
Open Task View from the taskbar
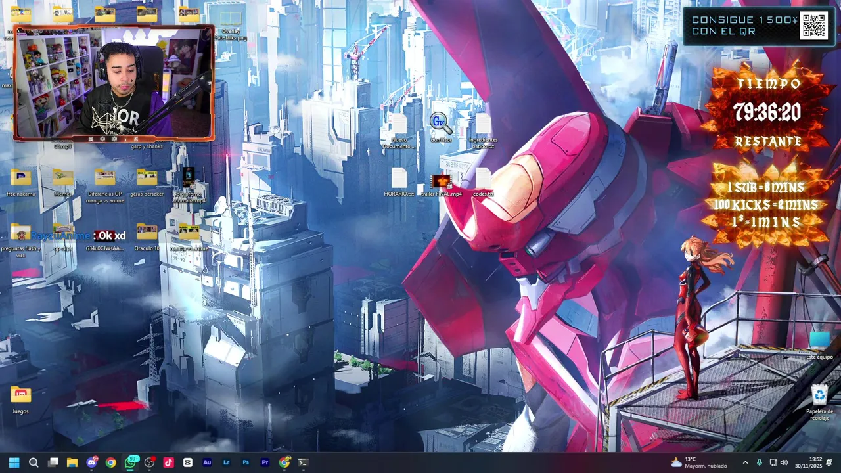[53, 462]
